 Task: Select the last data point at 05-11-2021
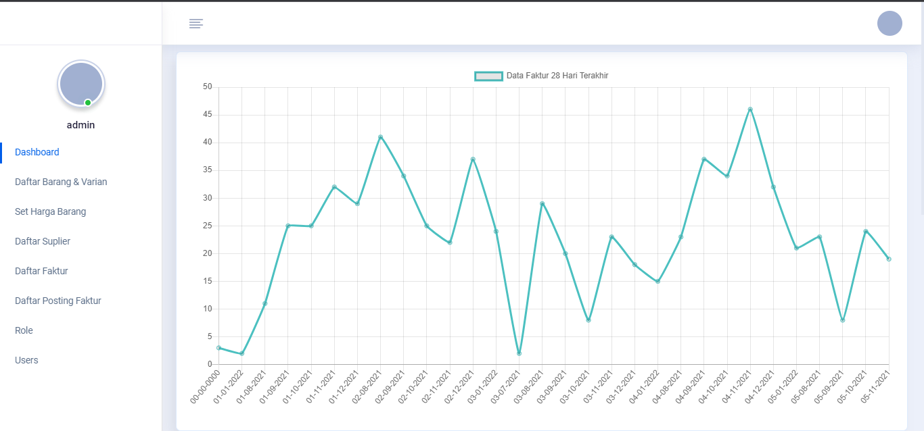click(x=888, y=259)
